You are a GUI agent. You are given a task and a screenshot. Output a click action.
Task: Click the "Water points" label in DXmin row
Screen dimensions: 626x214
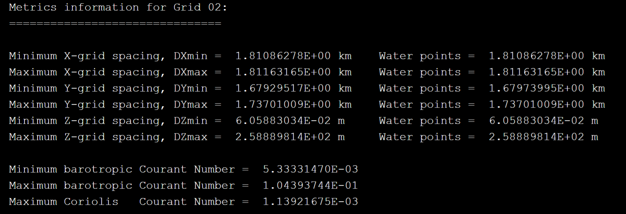tap(420, 56)
